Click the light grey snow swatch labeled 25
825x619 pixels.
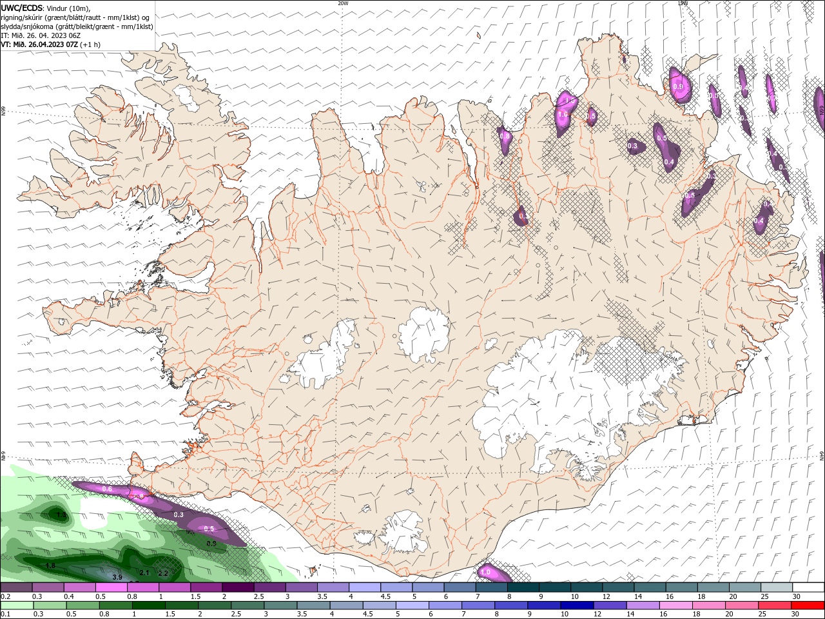[x=776, y=587]
